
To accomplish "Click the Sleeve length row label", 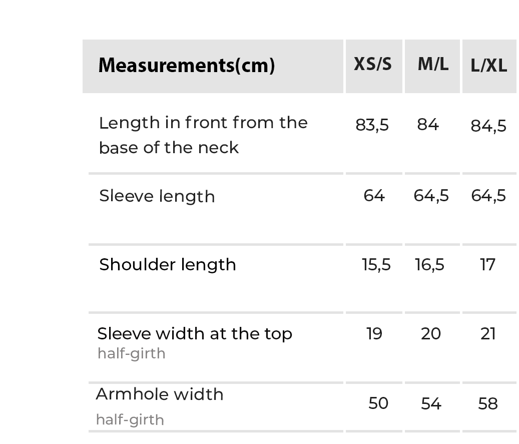I will [157, 196].
